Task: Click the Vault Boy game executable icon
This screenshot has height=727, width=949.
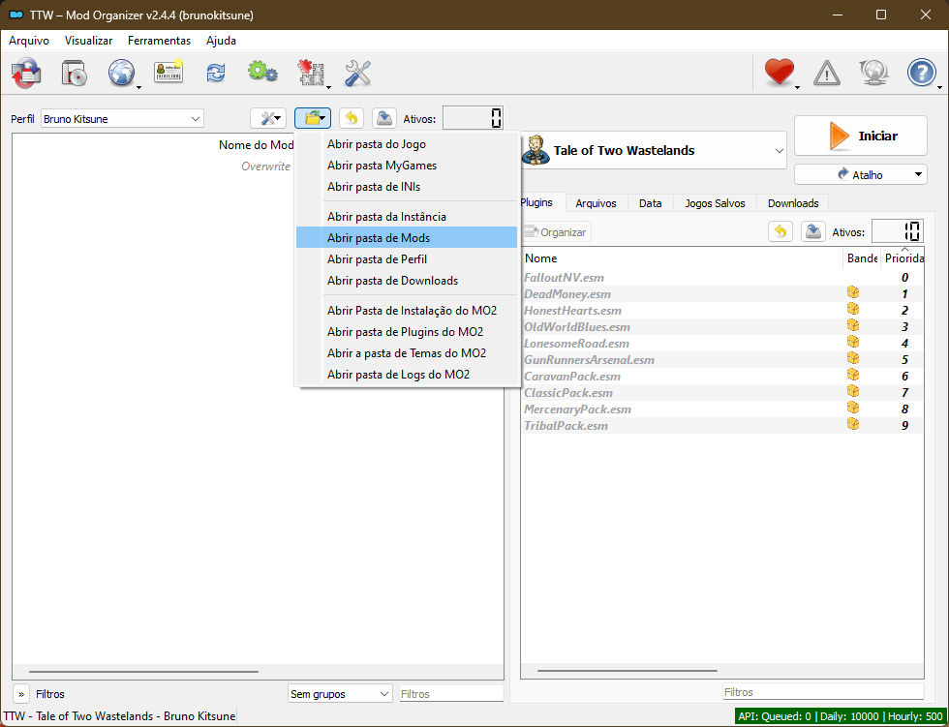Action: tap(536, 150)
